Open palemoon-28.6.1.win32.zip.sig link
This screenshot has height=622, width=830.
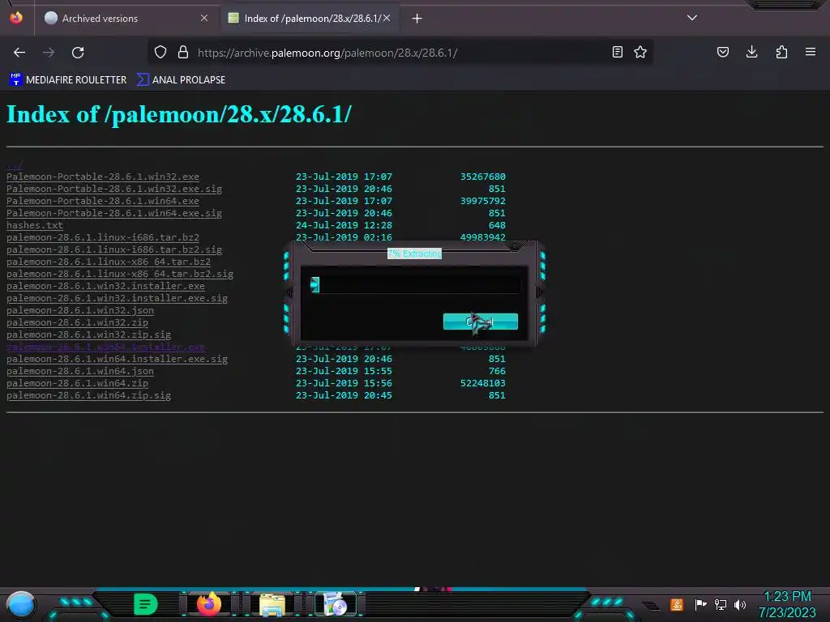[88, 334]
